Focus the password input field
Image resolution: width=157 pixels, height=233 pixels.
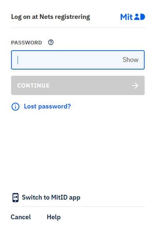[78, 60]
